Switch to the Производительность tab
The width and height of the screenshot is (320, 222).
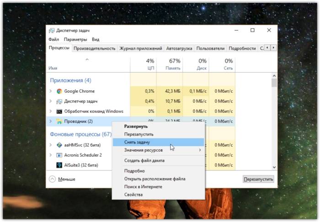(94, 48)
